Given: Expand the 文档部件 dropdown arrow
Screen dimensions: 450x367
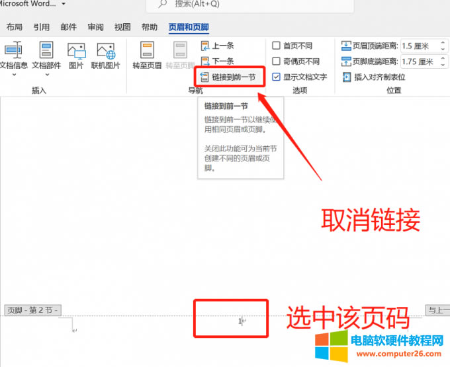Looking at the screenshot, I should point(46,75).
